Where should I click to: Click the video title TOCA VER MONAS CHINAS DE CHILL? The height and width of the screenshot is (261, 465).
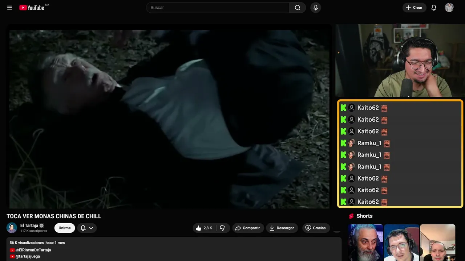(x=54, y=216)
